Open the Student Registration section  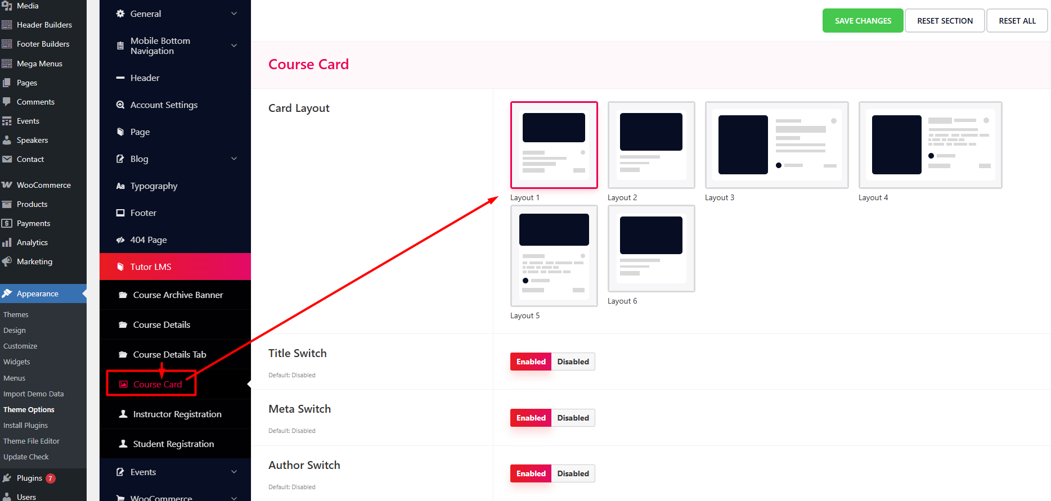pos(175,444)
